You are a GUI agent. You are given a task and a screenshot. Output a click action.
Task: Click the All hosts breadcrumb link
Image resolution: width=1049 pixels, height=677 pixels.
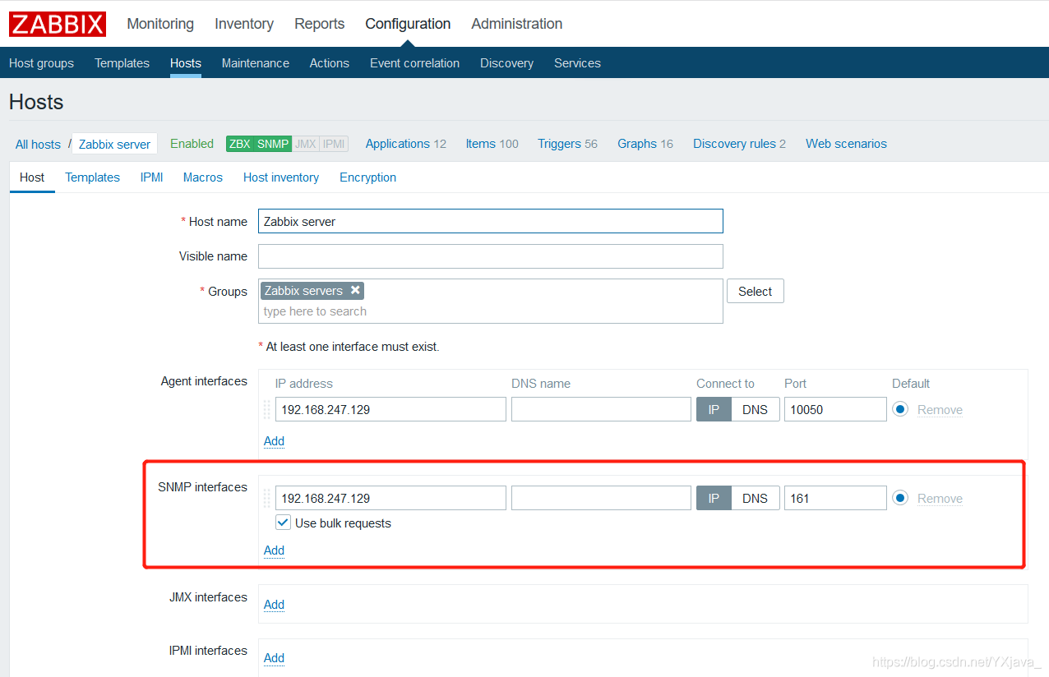click(38, 145)
